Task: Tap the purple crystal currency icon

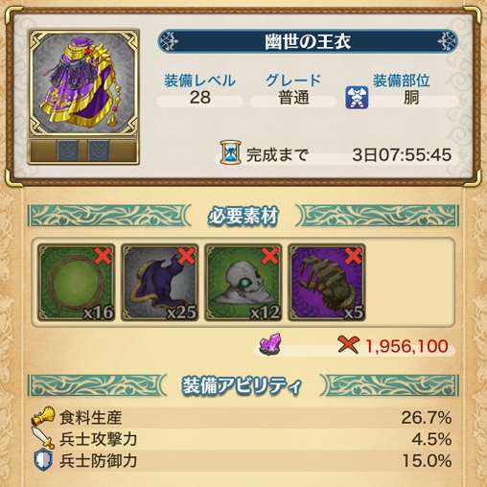Action: point(270,344)
